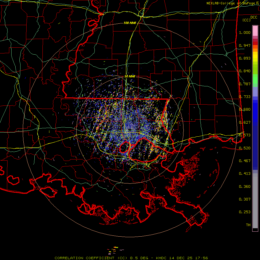This screenshot has width=260, height=260.
Task: Click the 50 NMI range ring label
Action: click(x=130, y=76)
